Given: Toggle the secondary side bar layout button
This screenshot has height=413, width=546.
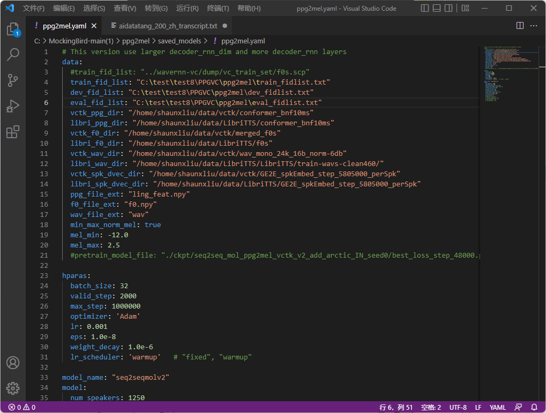Looking at the screenshot, I should coord(448,8).
